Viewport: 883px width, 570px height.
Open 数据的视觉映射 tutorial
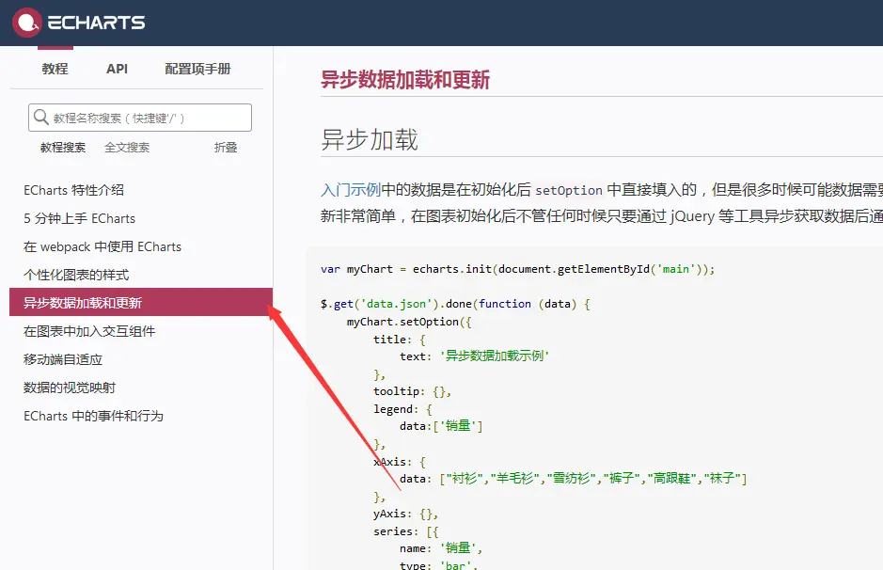tap(70, 388)
